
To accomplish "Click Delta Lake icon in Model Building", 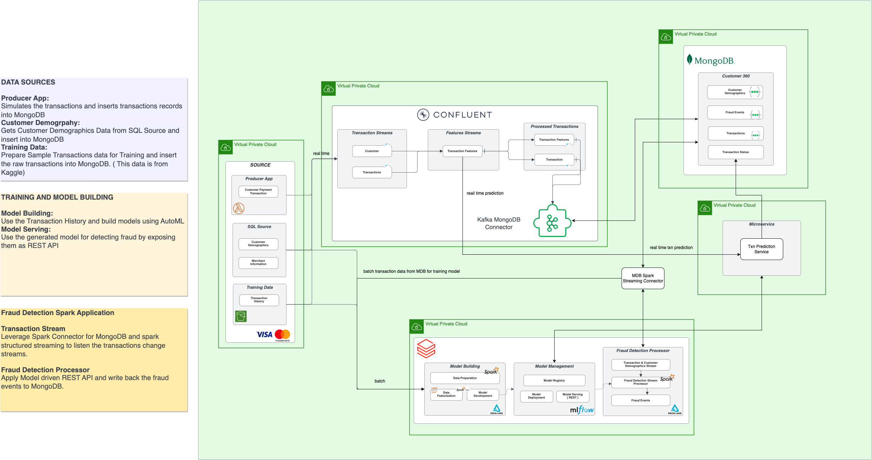I will point(497,409).
